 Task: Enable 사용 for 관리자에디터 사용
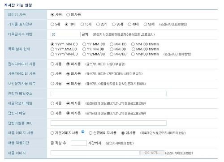tap(52, 64)
